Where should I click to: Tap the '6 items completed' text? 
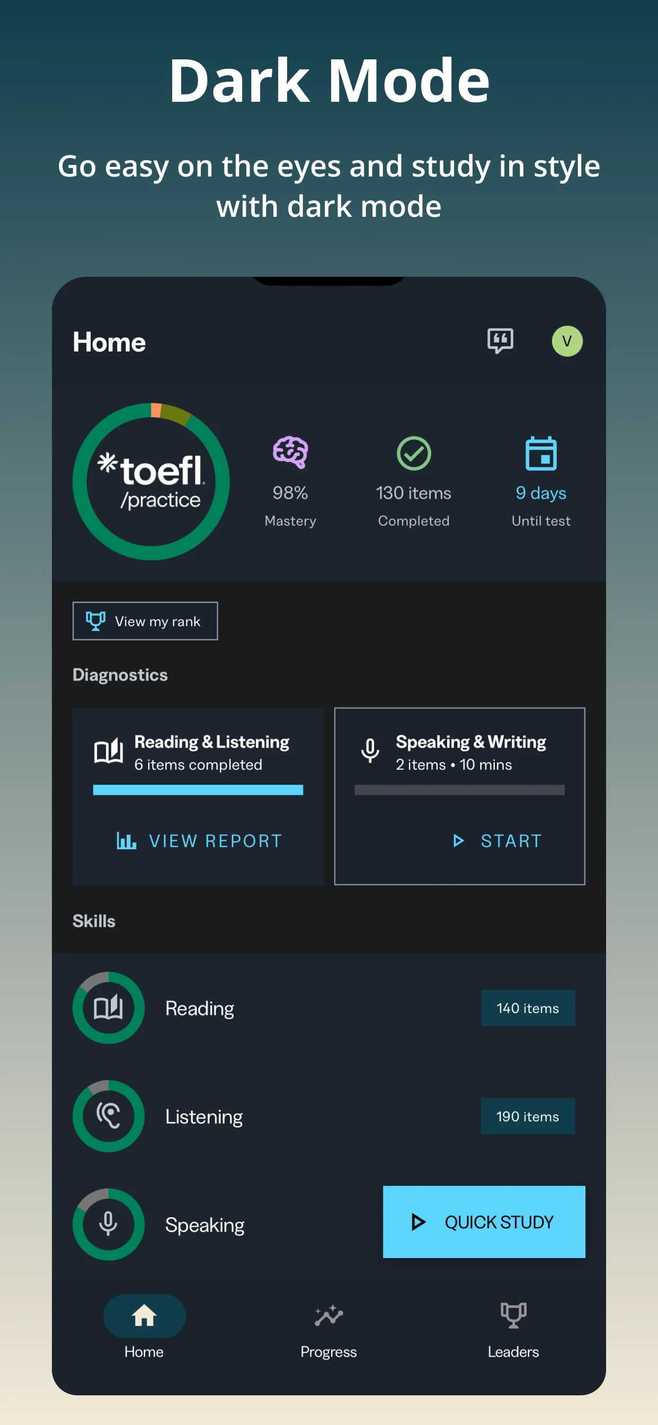point(199,764)
